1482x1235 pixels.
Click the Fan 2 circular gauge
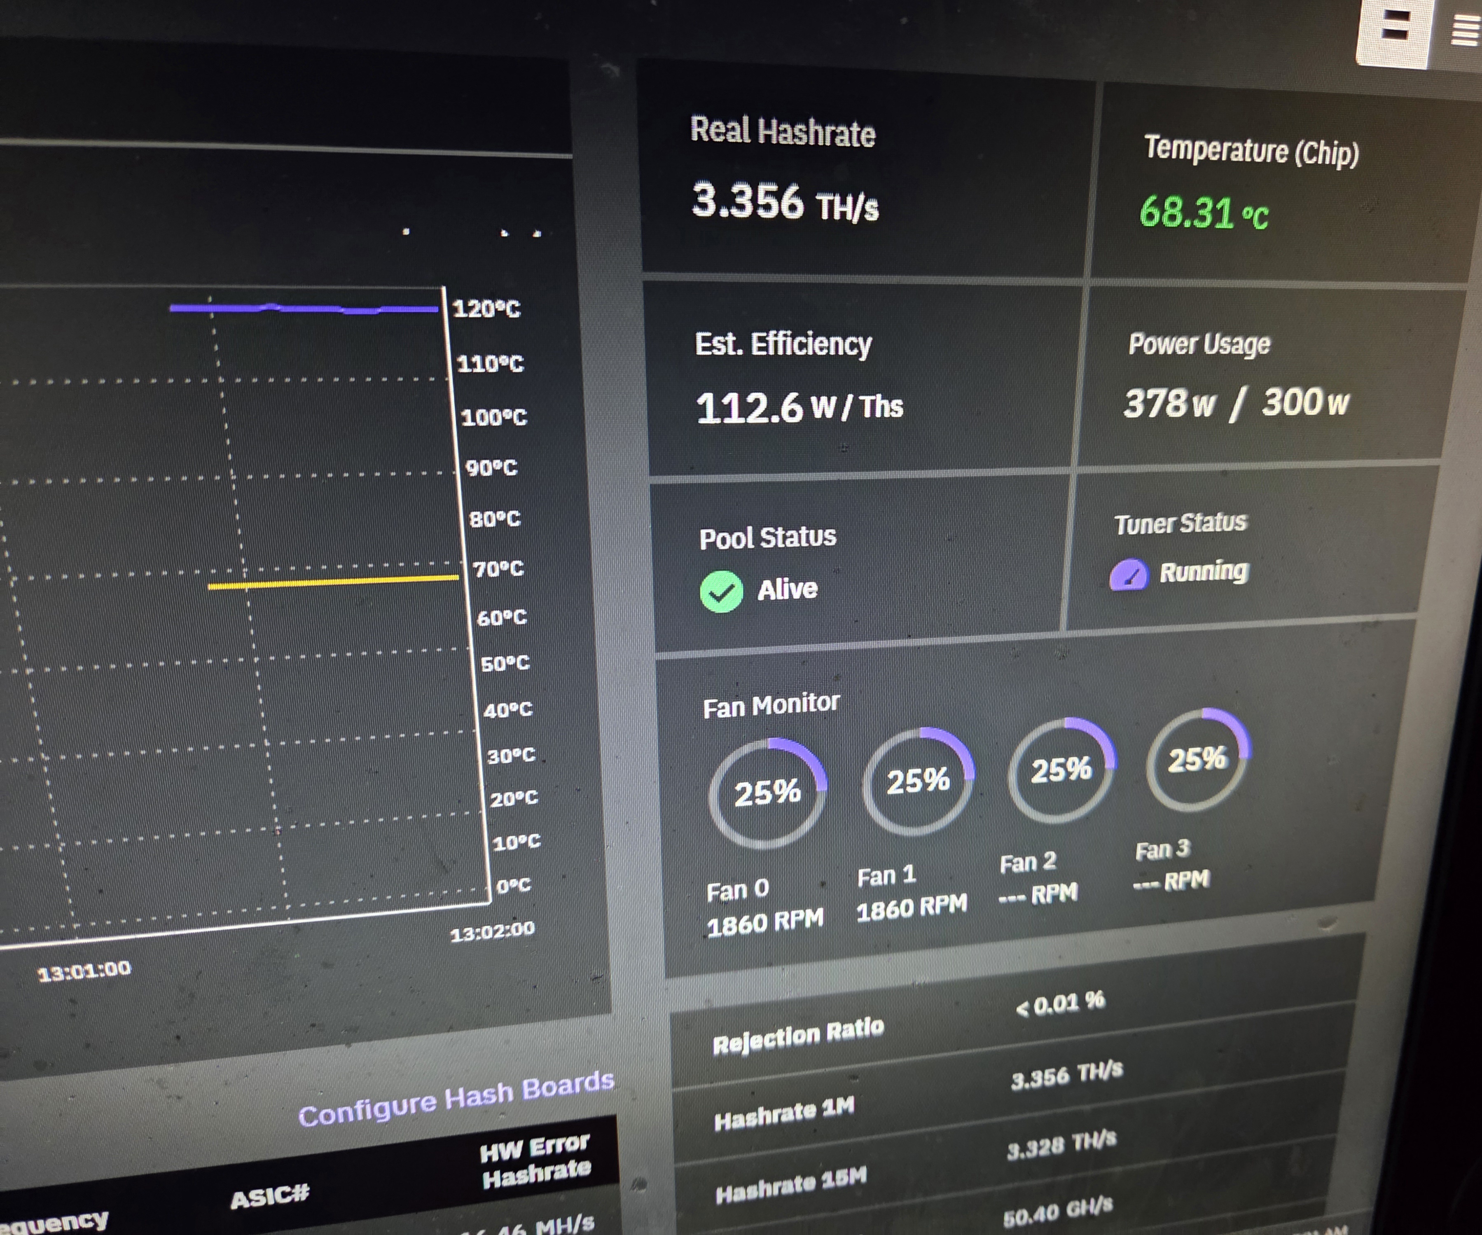pyautogui.click(x=1061, y=769)
